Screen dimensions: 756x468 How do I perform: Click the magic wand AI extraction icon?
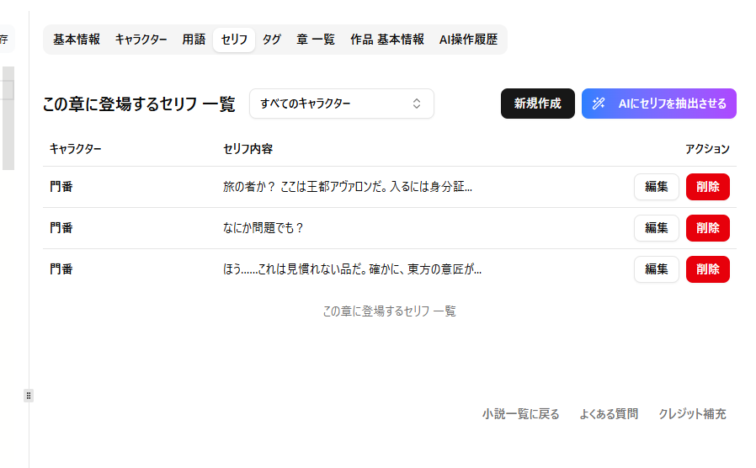tap(599, 104)
